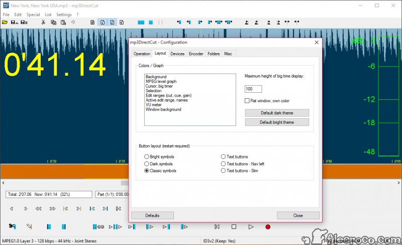Open the ? help menu
This screenshot has height=245, width=402.
(x=77, y=15)
